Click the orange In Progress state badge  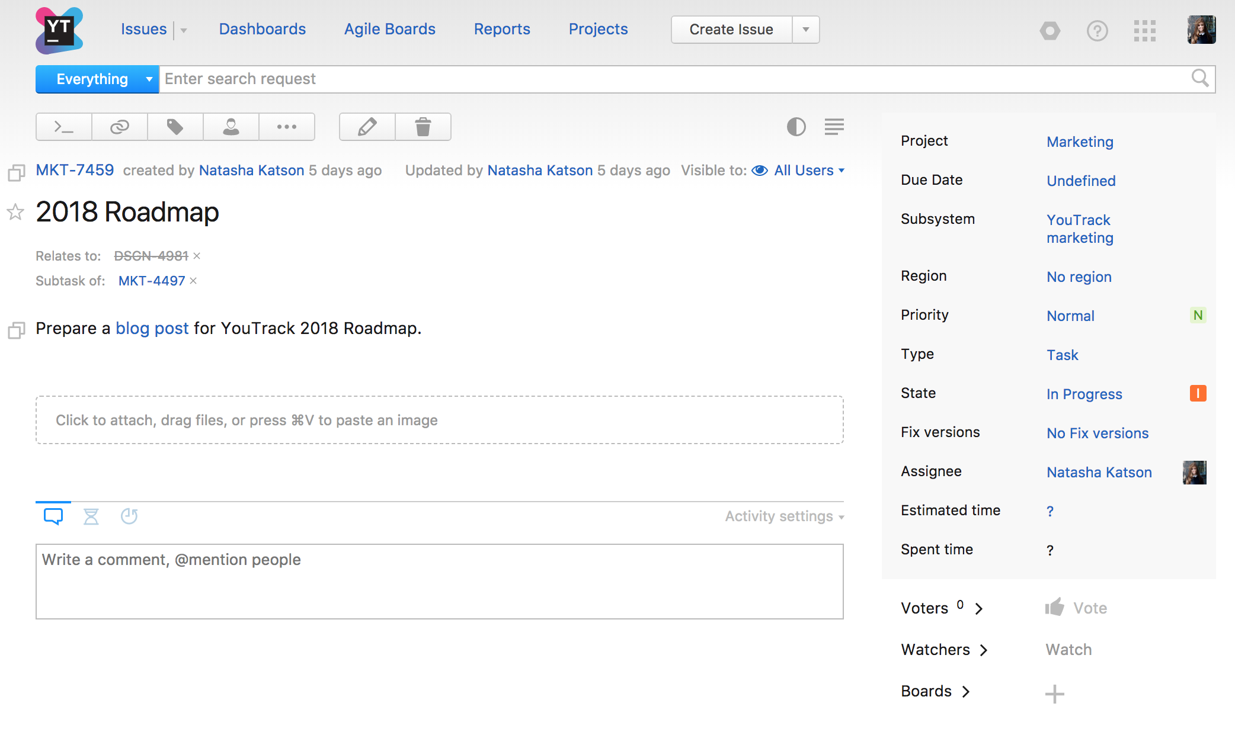(x=1198, y=393)
